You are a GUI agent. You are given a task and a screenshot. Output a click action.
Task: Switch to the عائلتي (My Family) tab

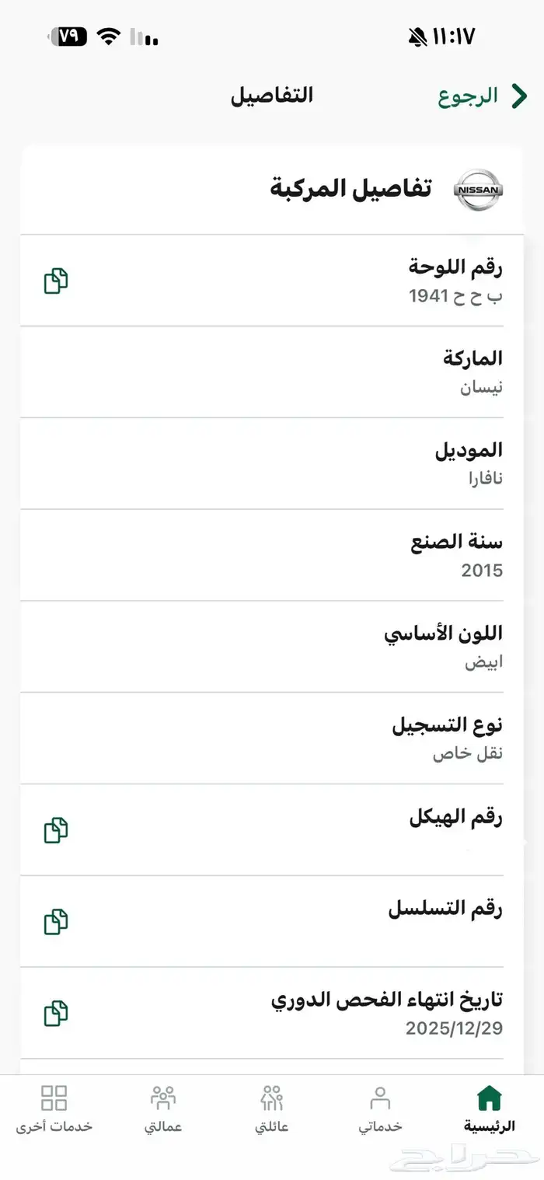point(272,1109)
